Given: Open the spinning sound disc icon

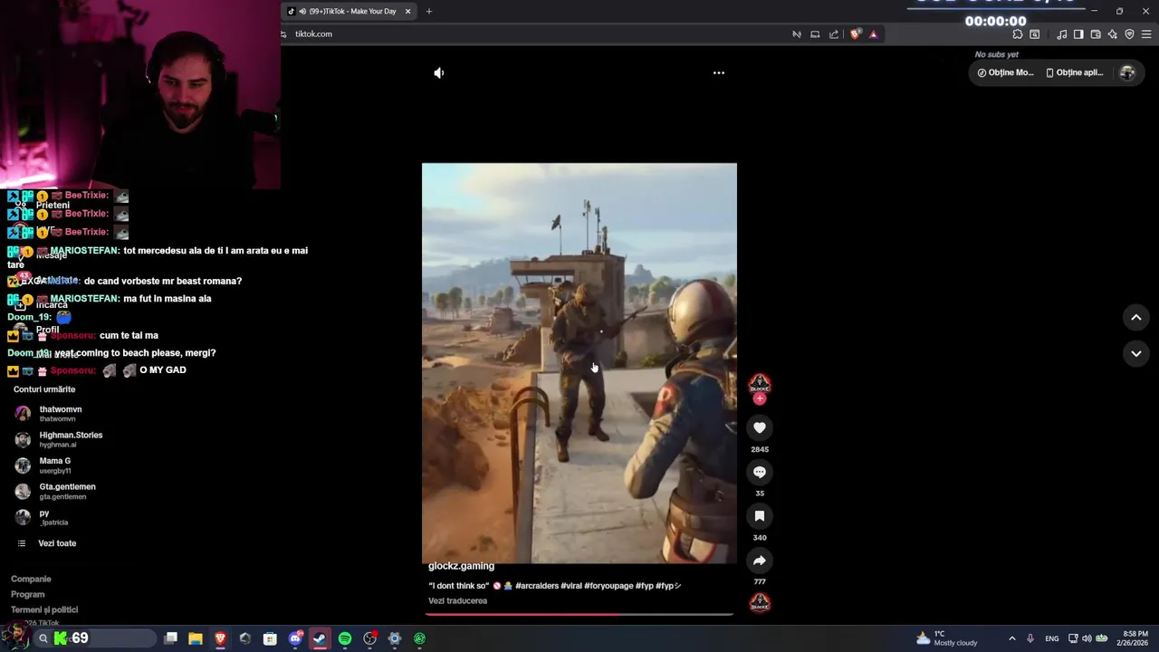Looking at the screenshot, I should click(x=760, y=602).
